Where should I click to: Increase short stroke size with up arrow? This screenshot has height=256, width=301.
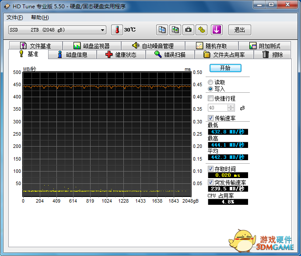tap(231, 106)
